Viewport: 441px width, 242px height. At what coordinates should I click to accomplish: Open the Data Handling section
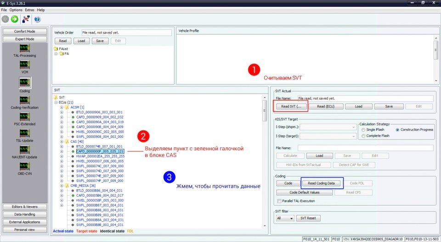coord(25,214)
